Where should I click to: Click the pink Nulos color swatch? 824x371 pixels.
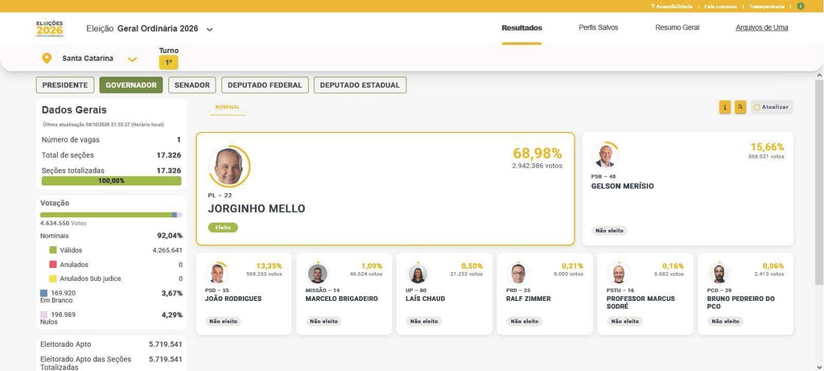click(x=44, y=315)
